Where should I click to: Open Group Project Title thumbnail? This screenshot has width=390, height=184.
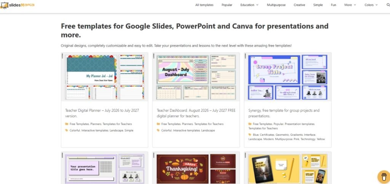(x=288, y=77)
